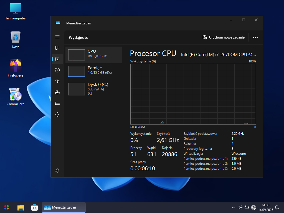The height and width of the screenshot is (213, 284).
Task: Click the Menedżer zadań taskbar button
Action: point(64,207)
